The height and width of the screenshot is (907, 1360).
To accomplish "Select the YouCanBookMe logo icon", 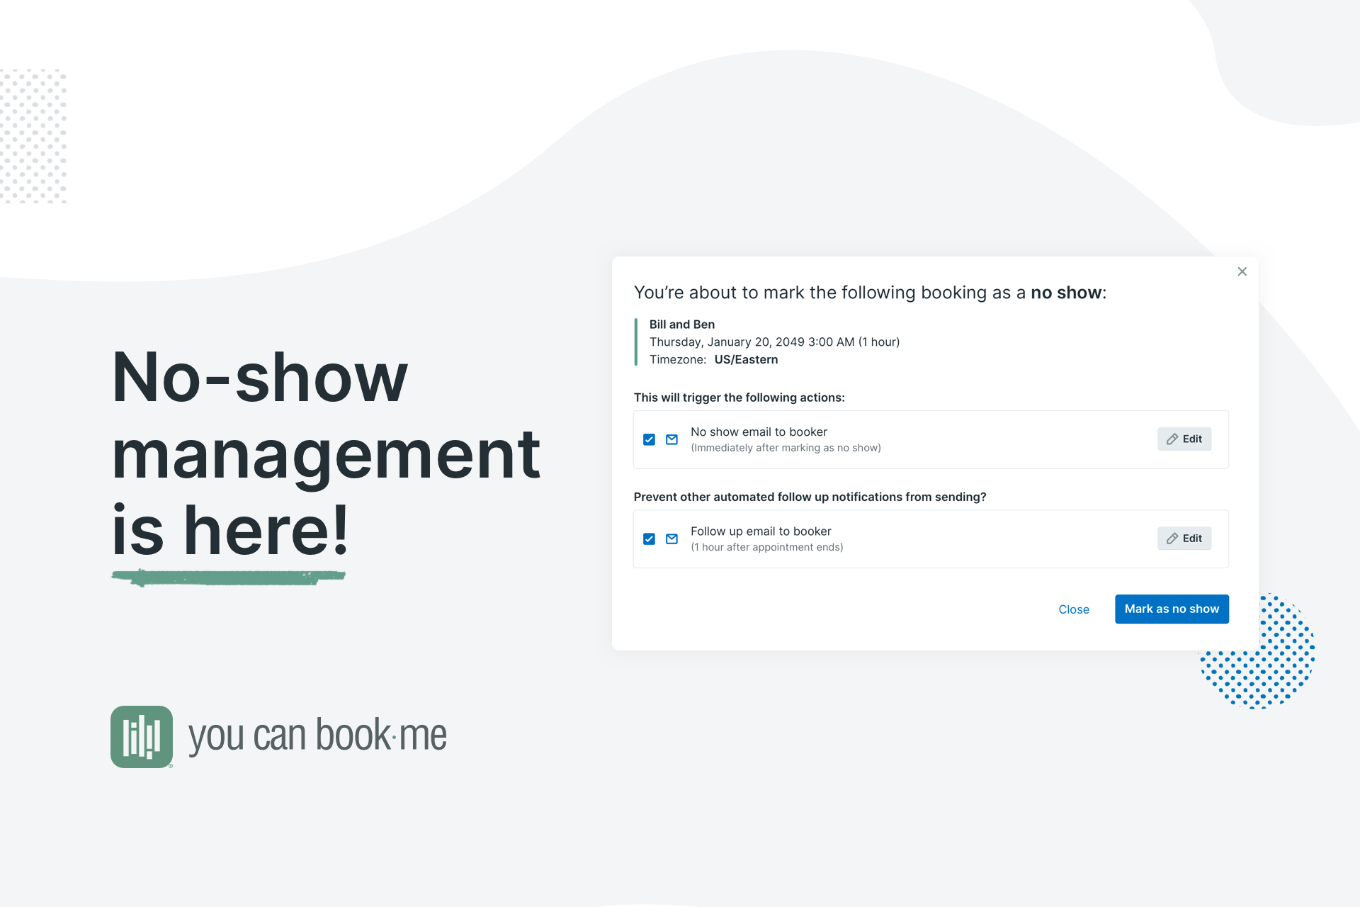I will (x=141, y=736).
